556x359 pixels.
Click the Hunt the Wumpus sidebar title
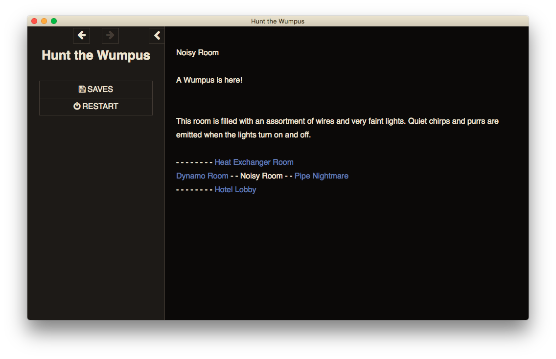96,55
